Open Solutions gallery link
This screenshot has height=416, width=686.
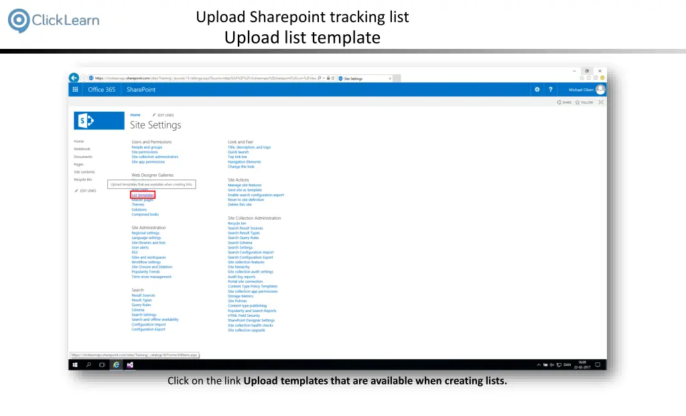[x=139, y=210]
